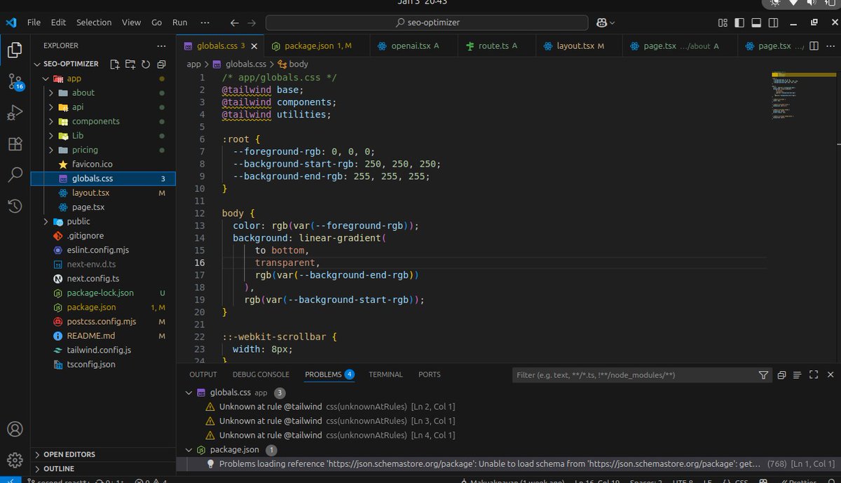Open the Search view in activity bar

15,174
